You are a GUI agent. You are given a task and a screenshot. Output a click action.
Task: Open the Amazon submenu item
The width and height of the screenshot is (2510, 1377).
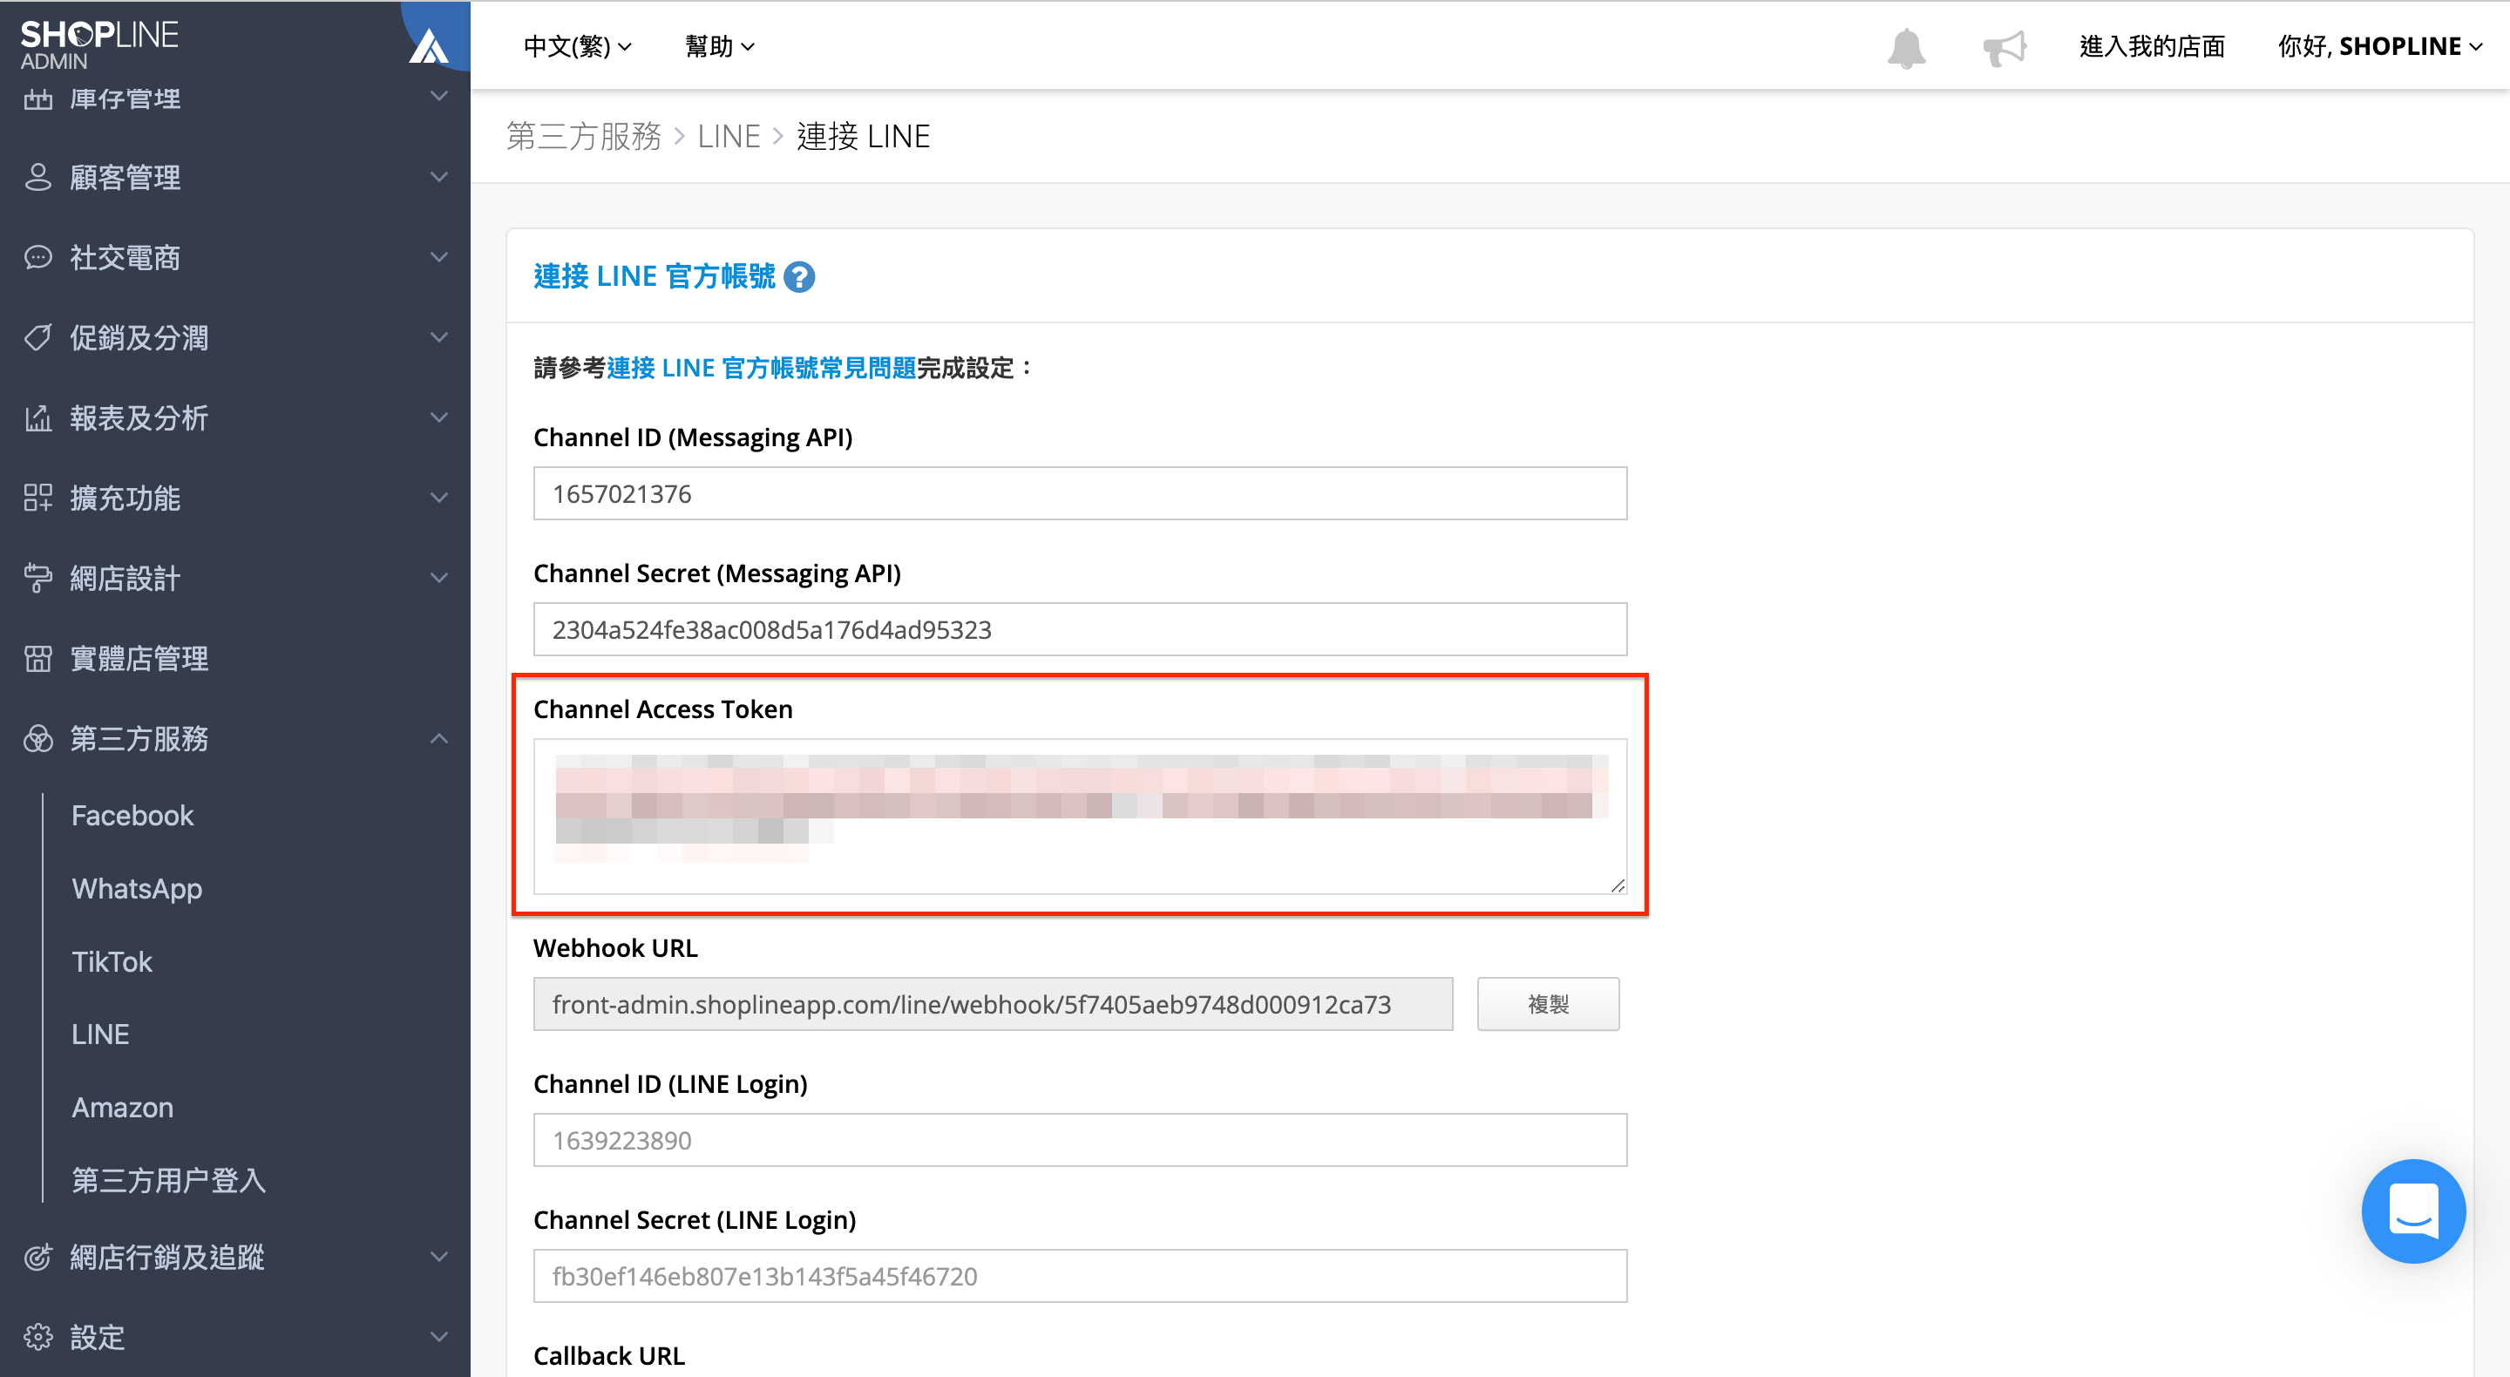123,1108
